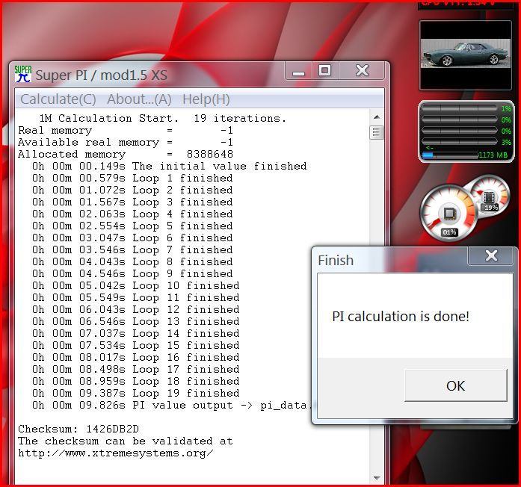
Task: Click the core usage bar showing 1%
Action: (459, 108)
